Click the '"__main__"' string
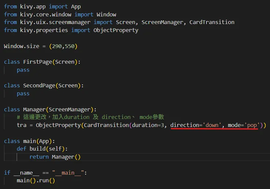 tap(68, 173)
